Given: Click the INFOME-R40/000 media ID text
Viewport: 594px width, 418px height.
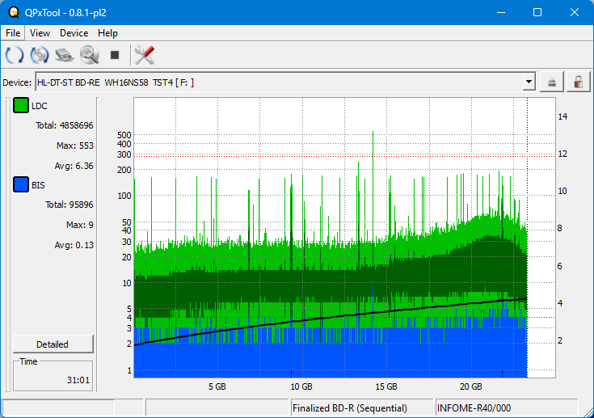Looking at the screenshot, I should coord(474,408).
